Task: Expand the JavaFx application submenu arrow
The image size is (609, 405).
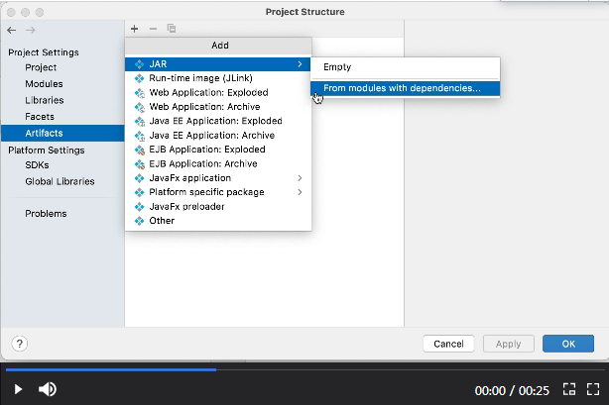Action: pos(300,178)
